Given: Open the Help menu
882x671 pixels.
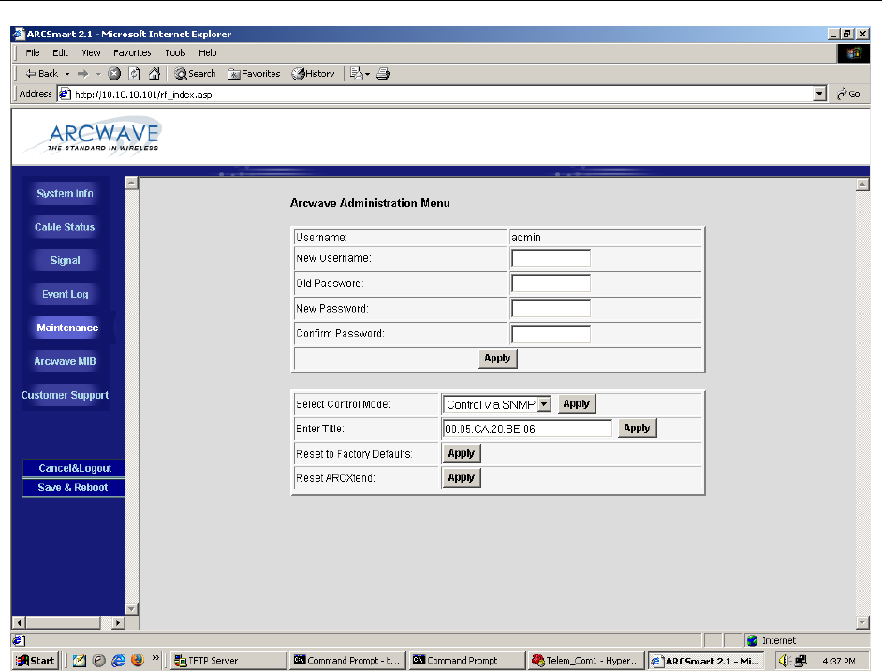Looking at the screenshot, I should (x=208, y=52).
